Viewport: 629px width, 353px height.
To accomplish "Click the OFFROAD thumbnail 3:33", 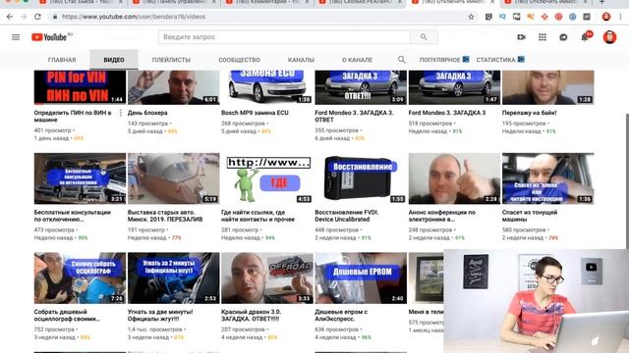I will 266,277.
